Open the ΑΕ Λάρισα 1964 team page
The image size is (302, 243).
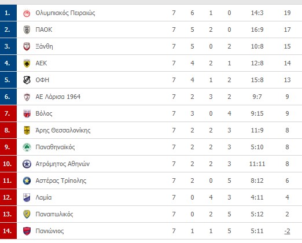pyautogui.click(x=58, y=97)
